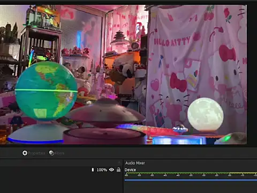257x193 pixels.
Task: Click the panda plush in the preview
Action: pos(125,69)
